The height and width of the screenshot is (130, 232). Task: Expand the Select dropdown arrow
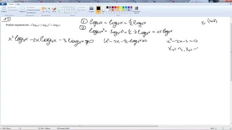tap(22, 13)
